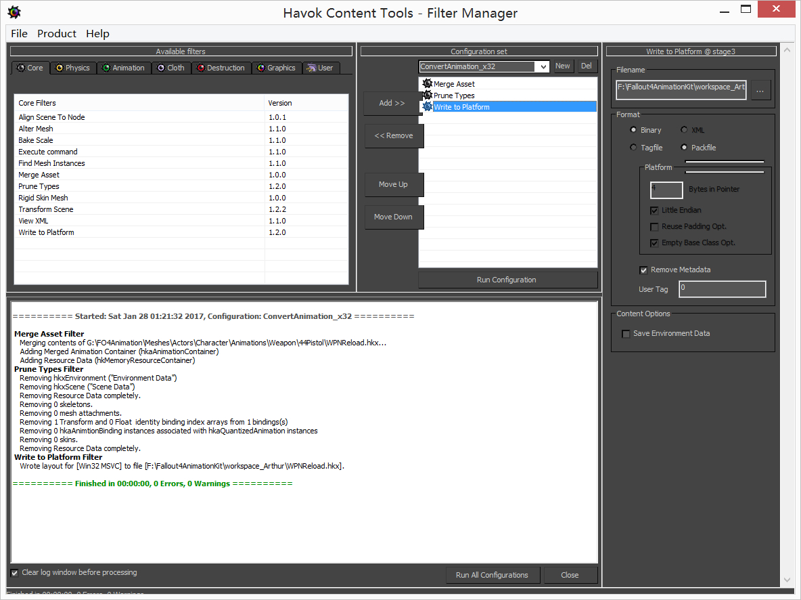This screenshot has height=600, width=801.
Task: Switch to the Physics filters tab
Action: pyautogui.click(x=73, y=68)
